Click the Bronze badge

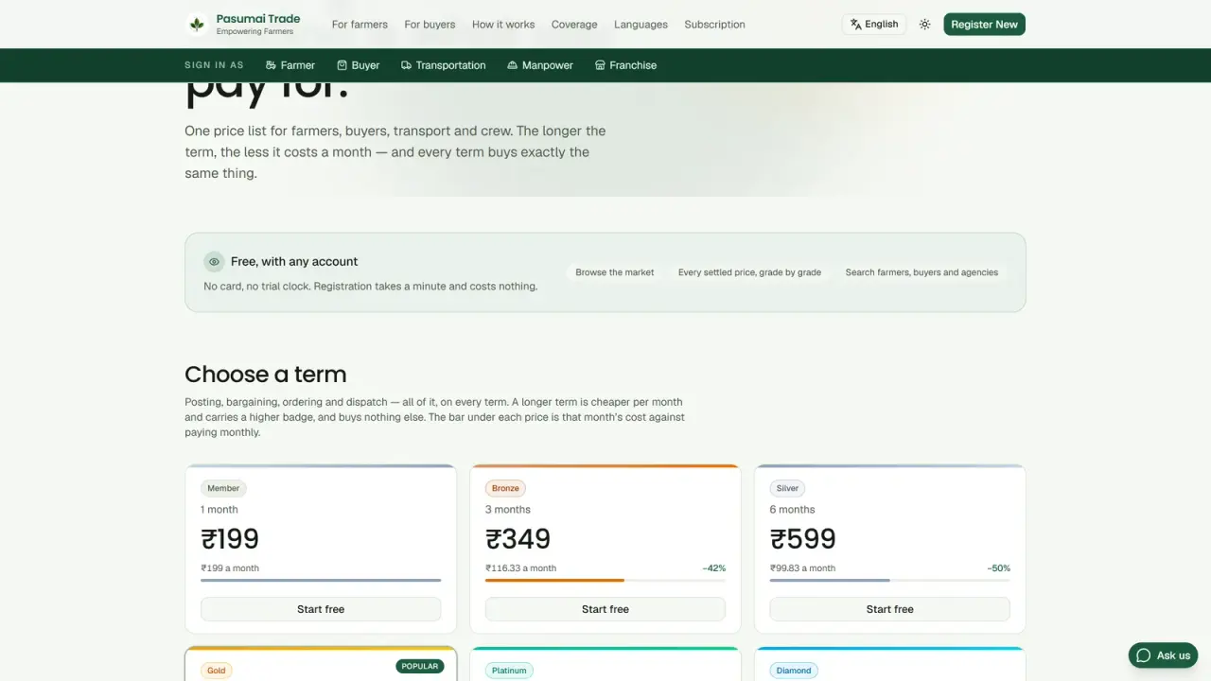tap(505, 488)
